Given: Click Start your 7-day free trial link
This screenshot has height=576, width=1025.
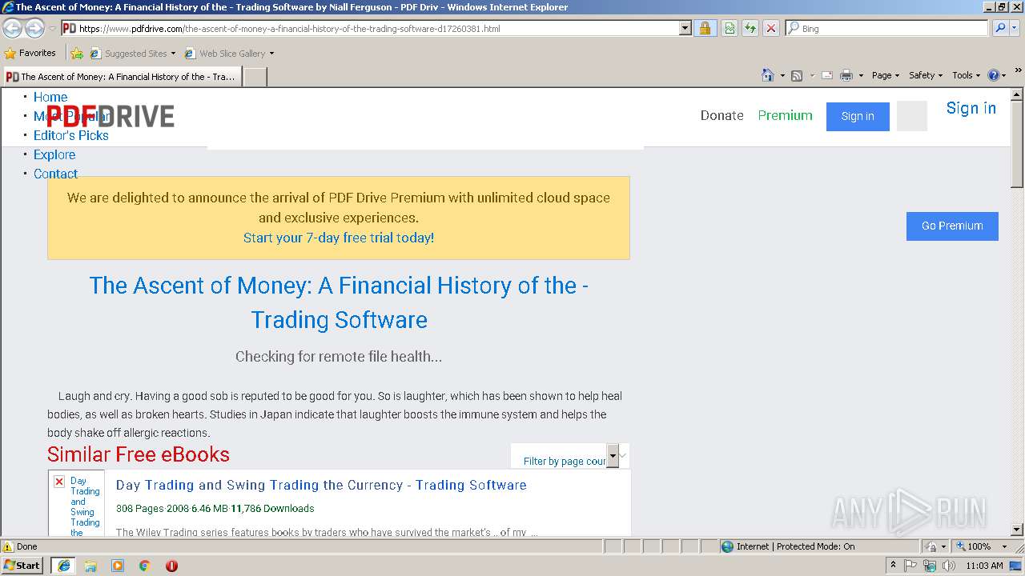Looking at the screenshot, I should [x=339, y=238].
